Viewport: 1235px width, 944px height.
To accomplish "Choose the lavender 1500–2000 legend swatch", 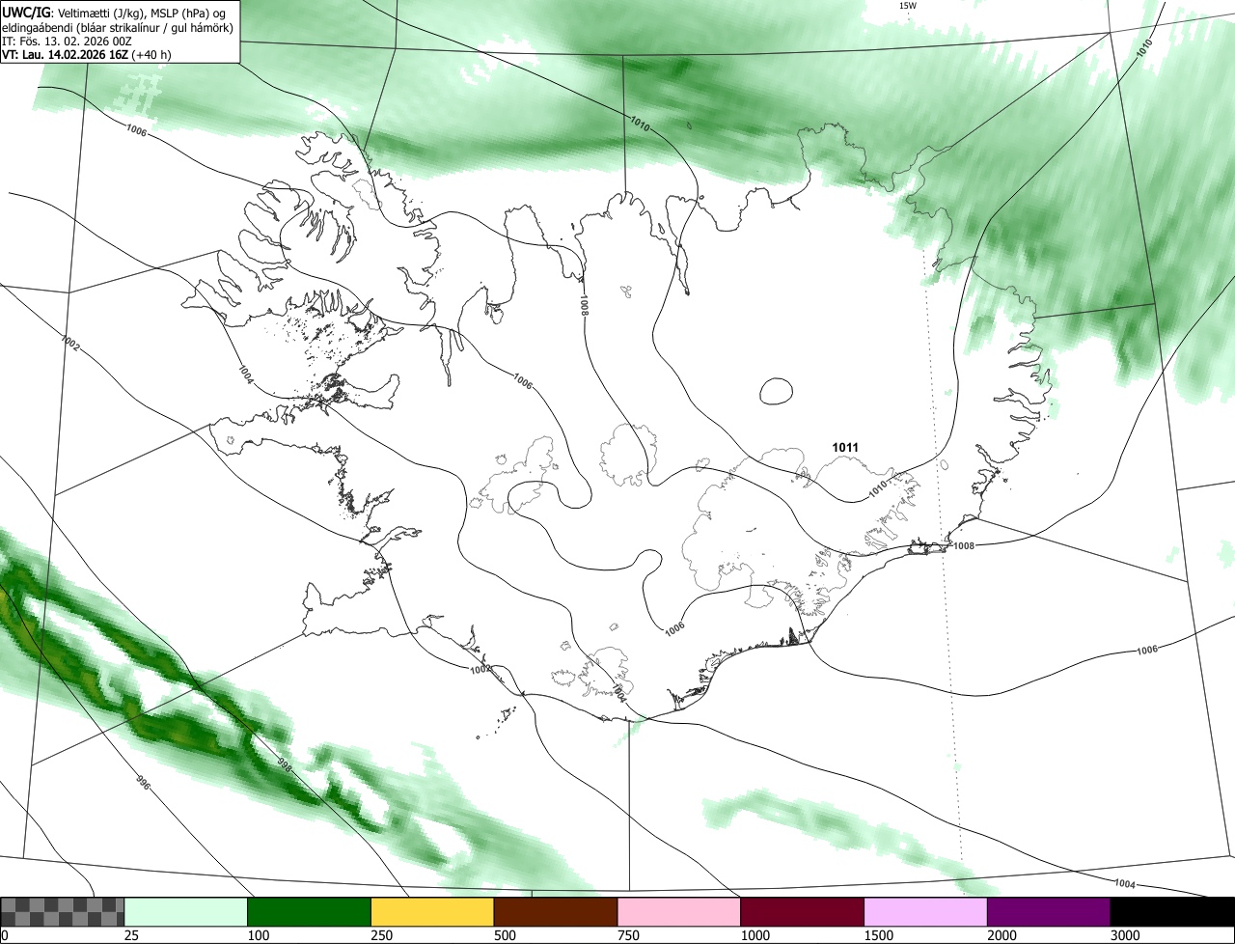I will pyautogui.click(x=926, y=912).
